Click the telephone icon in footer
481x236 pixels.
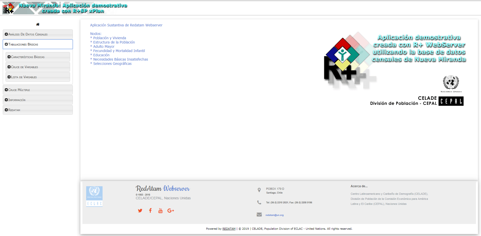tap(259, 202)
